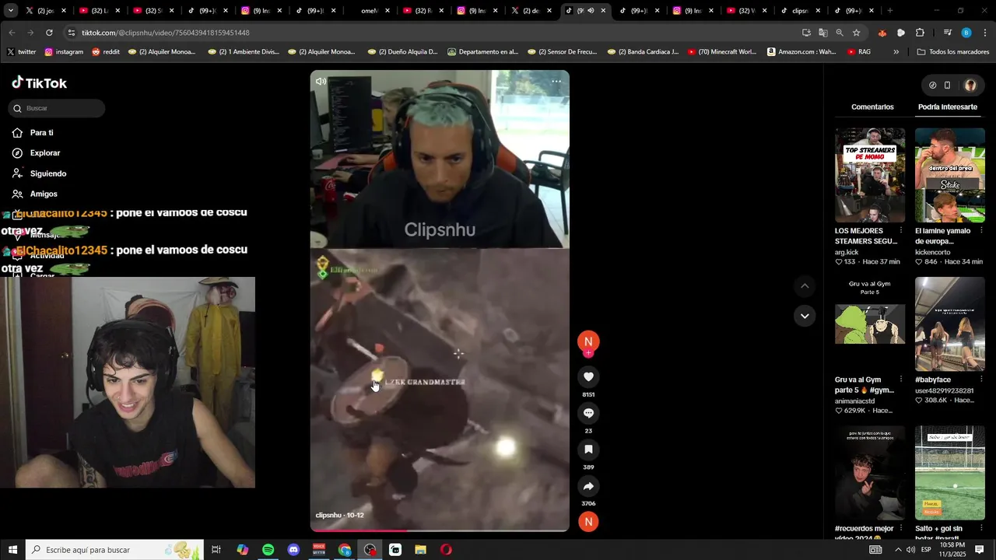Expand the hidden bookmarks chevron
The height and width of the screenshot is (560, 996).
(896, 52)
